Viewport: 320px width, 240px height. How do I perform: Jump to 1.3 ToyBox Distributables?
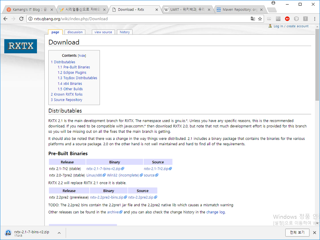(78, 78)
